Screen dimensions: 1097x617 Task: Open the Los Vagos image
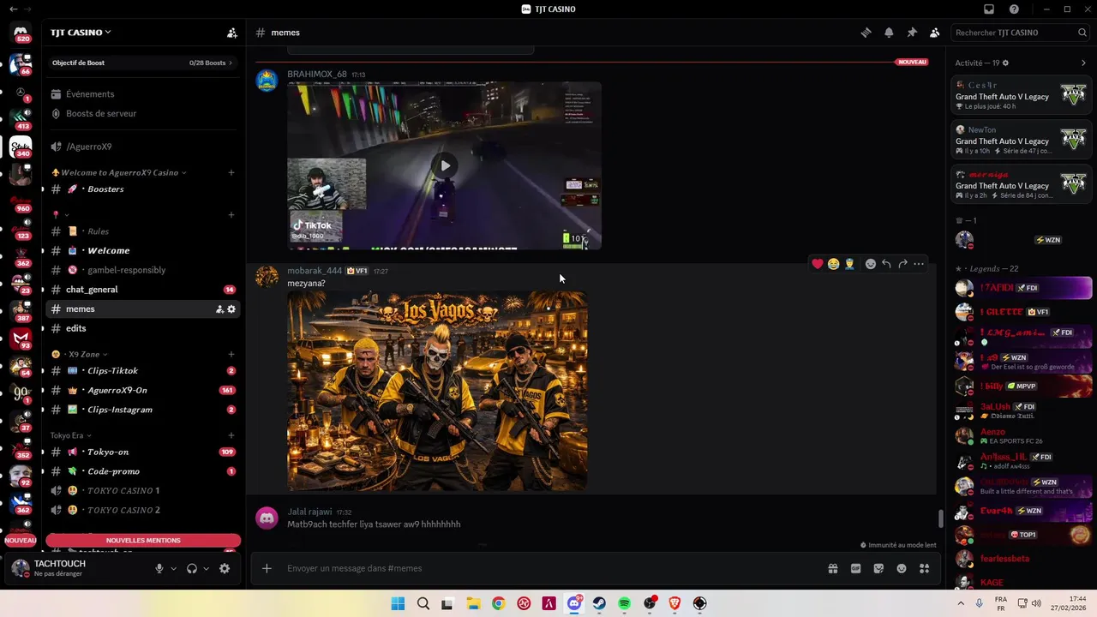coord(437,391)
